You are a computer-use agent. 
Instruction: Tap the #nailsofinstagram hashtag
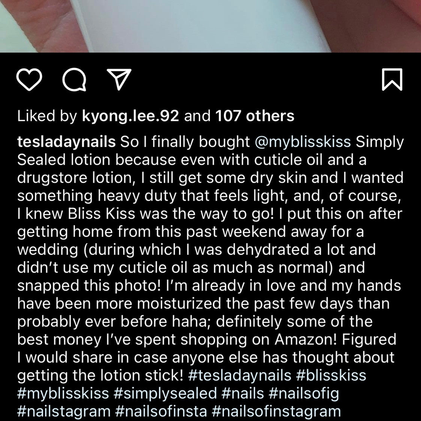(276, 411)
